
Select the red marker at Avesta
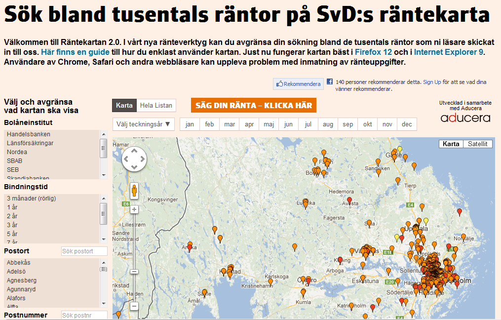point(349,201)
